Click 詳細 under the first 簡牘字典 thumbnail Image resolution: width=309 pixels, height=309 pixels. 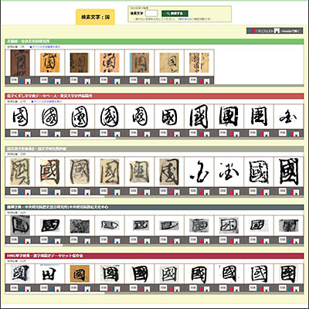point(14,239)
